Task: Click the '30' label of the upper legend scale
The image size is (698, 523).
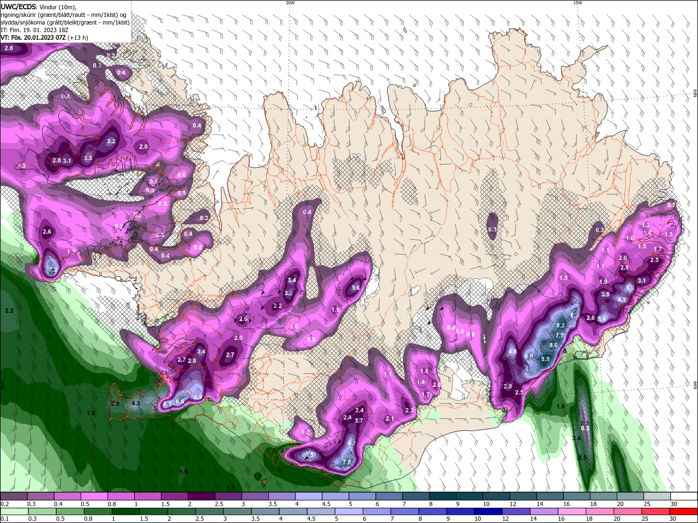Action: pos(674,504)
